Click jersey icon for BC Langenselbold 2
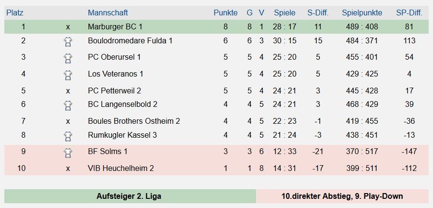The image size is (433, 208). (68, 104)
